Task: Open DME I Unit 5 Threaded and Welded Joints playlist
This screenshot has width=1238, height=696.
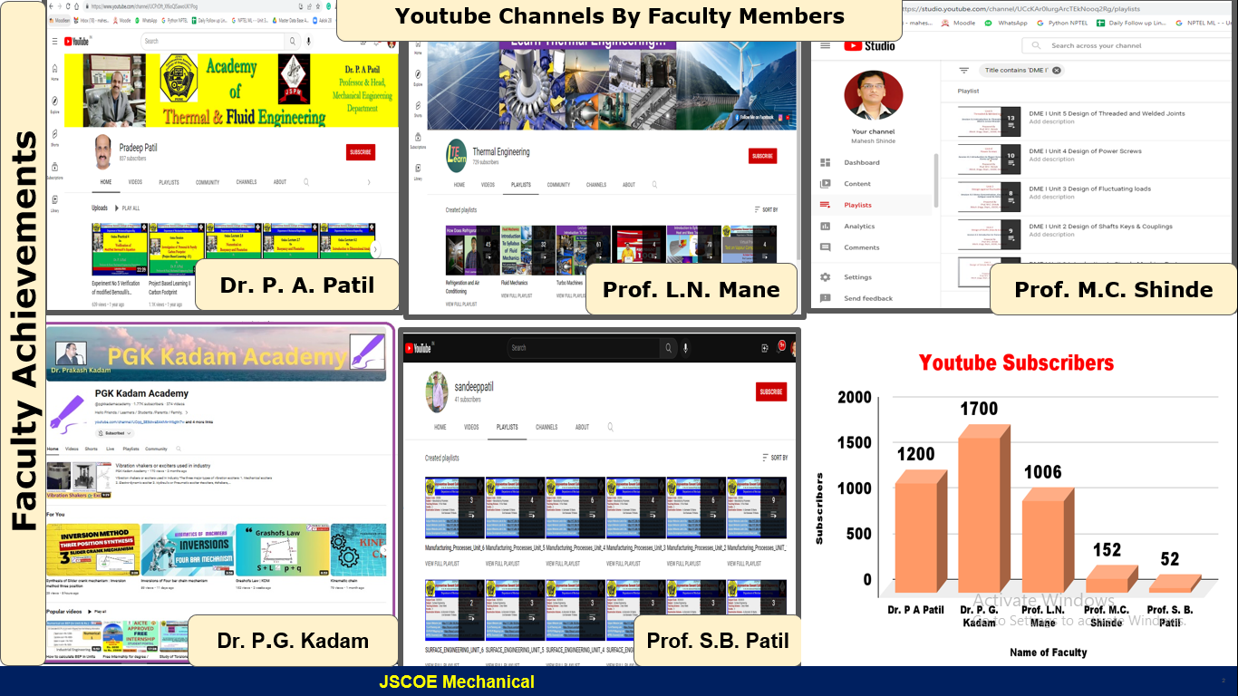Action: coord(1107,114)
